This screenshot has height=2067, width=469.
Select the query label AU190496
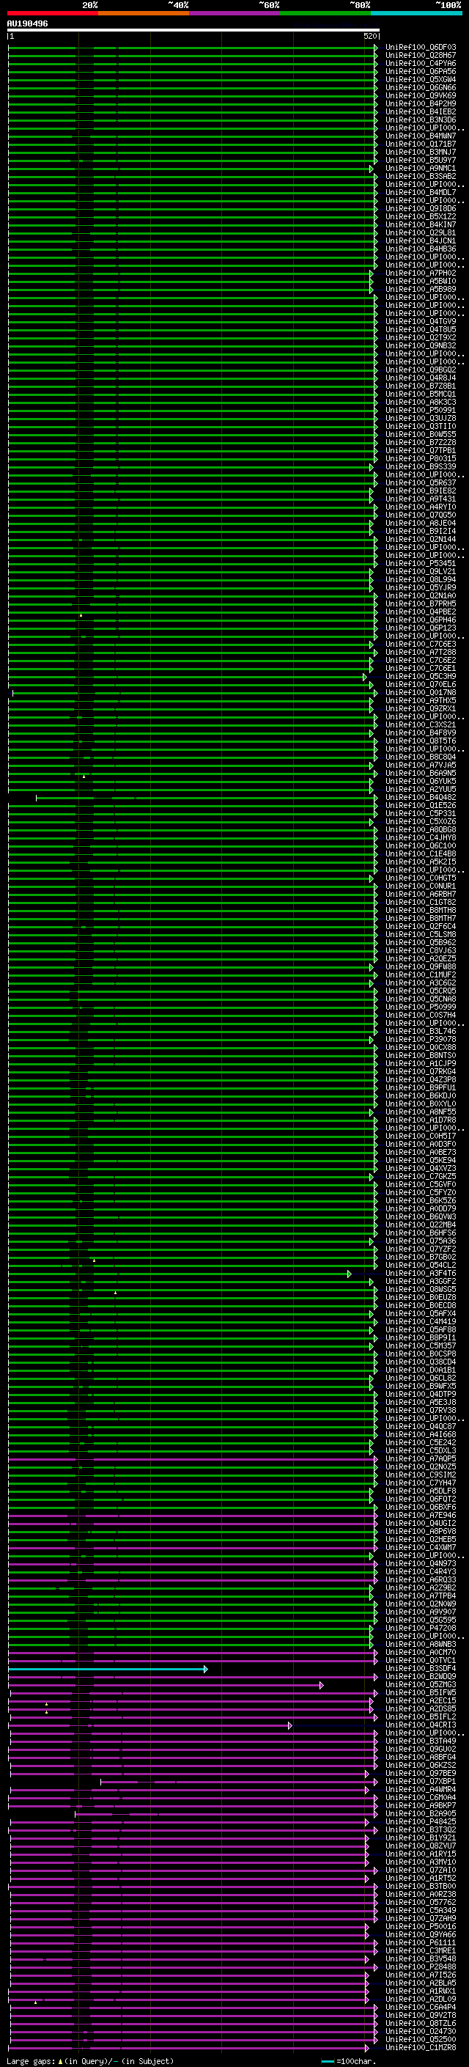click(x=27, y=24)
